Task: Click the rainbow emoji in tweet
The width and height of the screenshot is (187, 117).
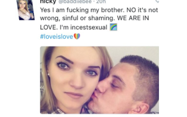Action: tap(114, 27)
